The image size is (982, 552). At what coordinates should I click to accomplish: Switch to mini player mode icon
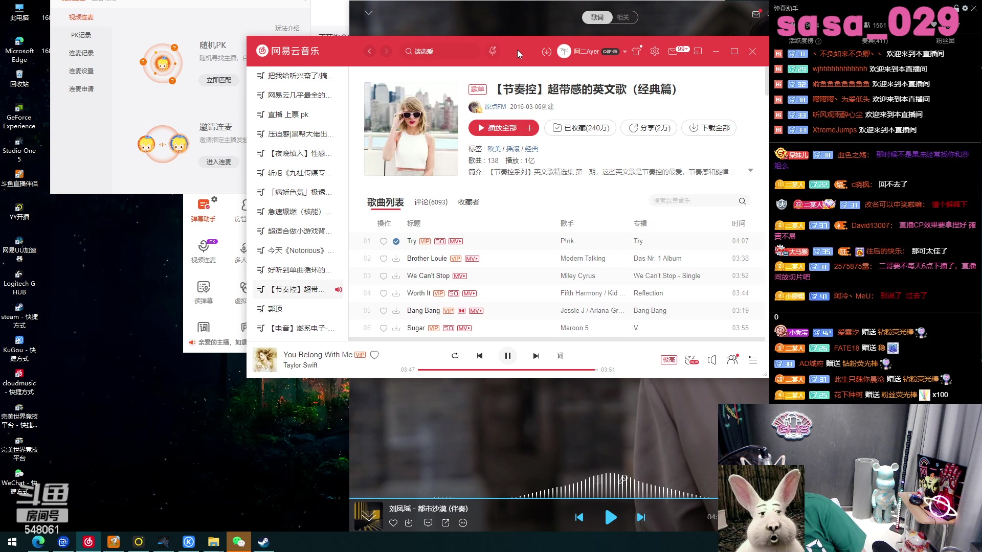point(698,51)
